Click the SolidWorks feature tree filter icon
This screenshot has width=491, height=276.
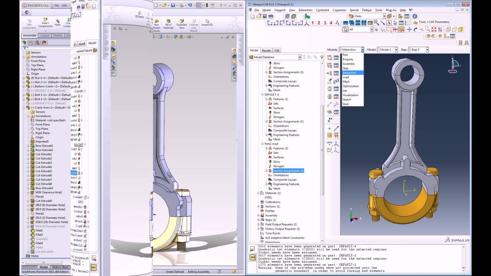point(25,48)
